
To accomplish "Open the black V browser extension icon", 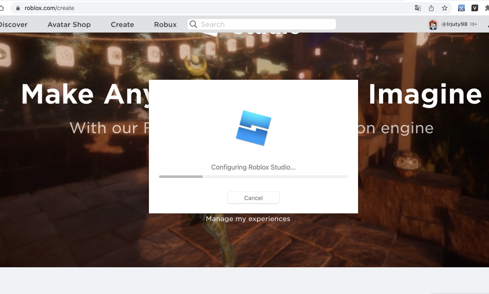I will pos(475,8).
